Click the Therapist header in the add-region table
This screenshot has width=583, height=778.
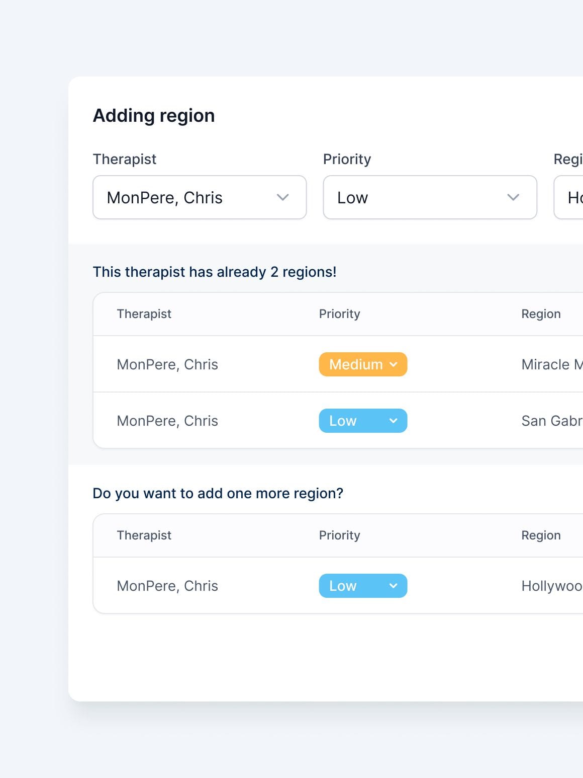click(144, 535)
